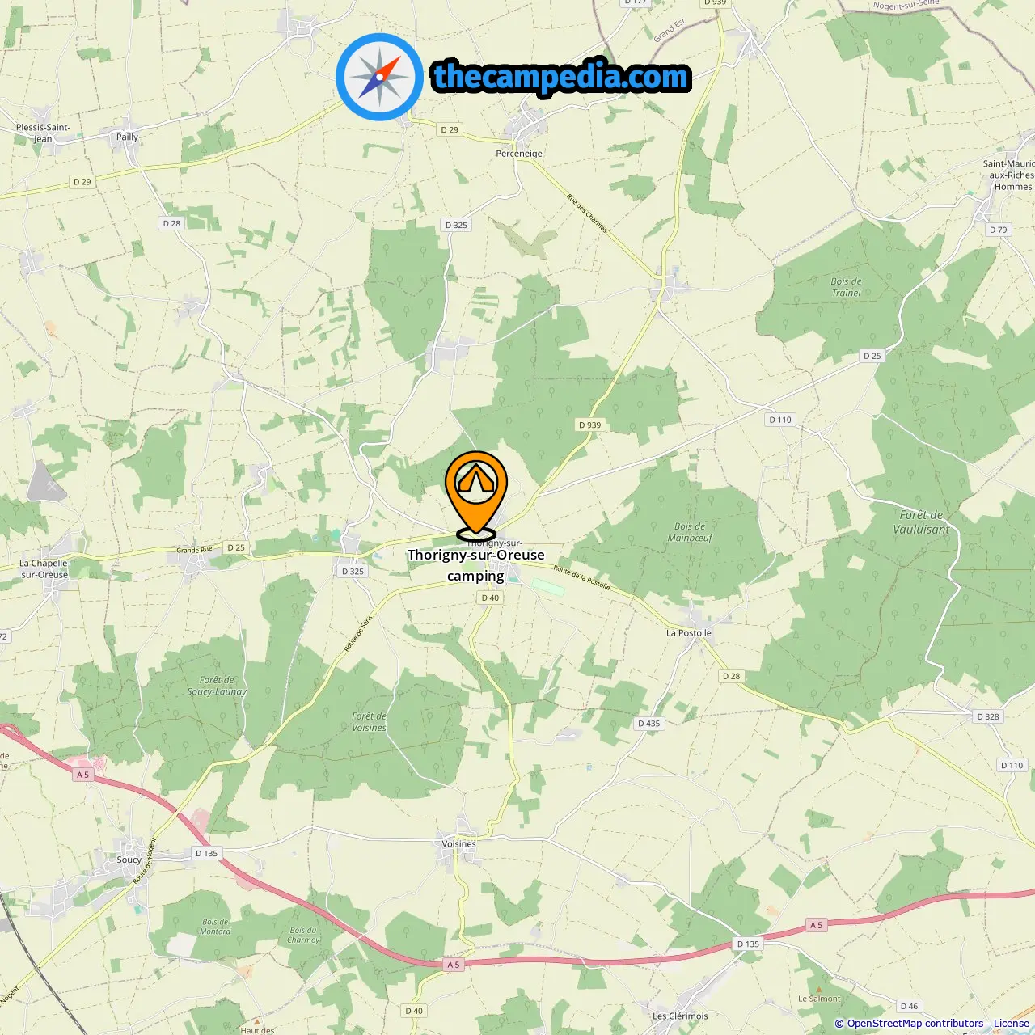Open the thecampedia.com logo text

pyautogui.click(x=561, y=77)
